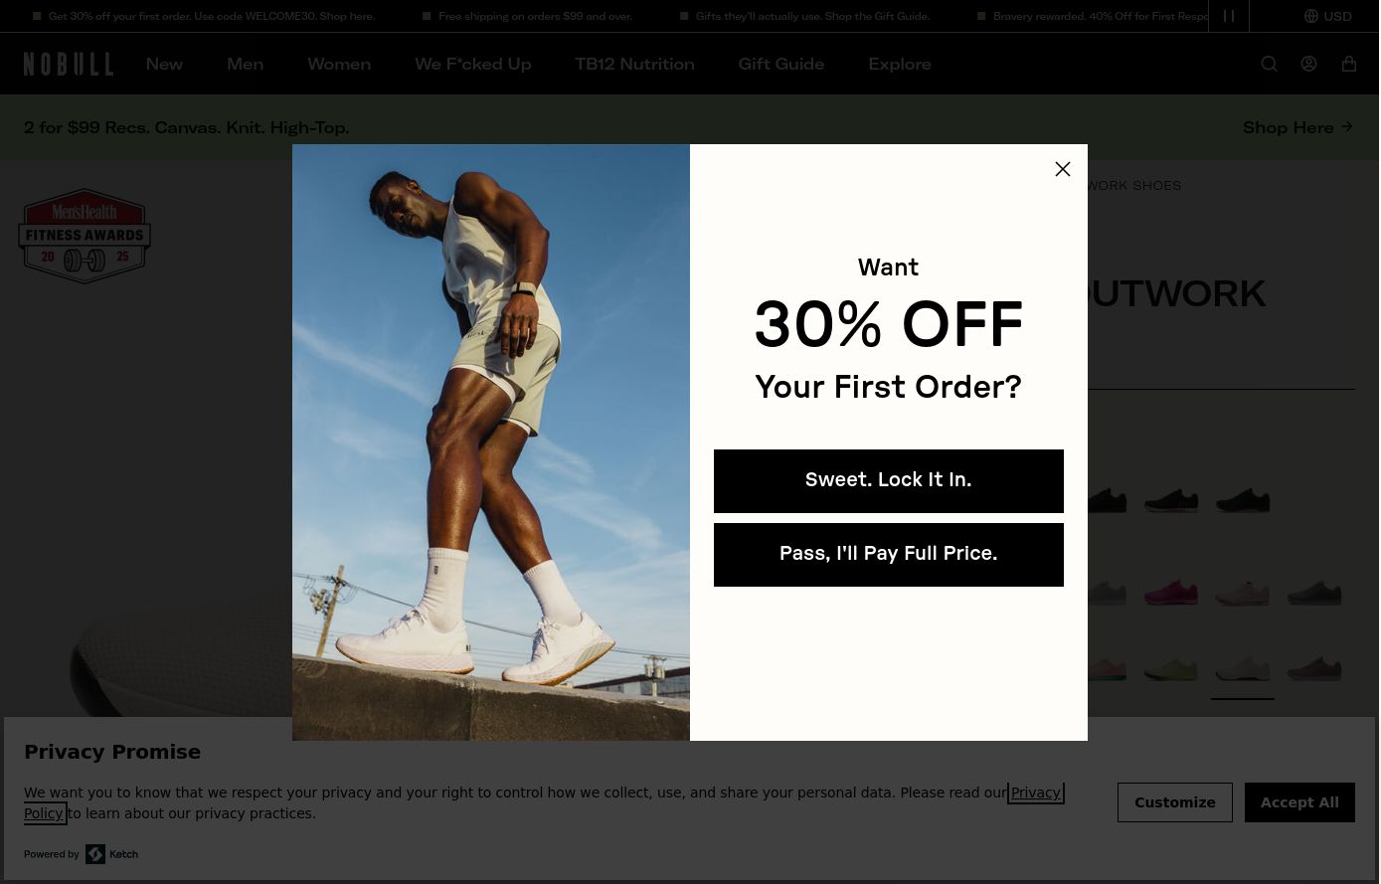Image resolution: width=1381 pixels, height=884 pixels.
Task: Open the search magnifier icon
Action: (1269, 64)
